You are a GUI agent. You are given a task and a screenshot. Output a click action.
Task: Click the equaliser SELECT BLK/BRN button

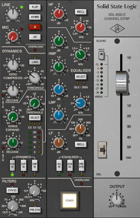(x=81, y=77)
